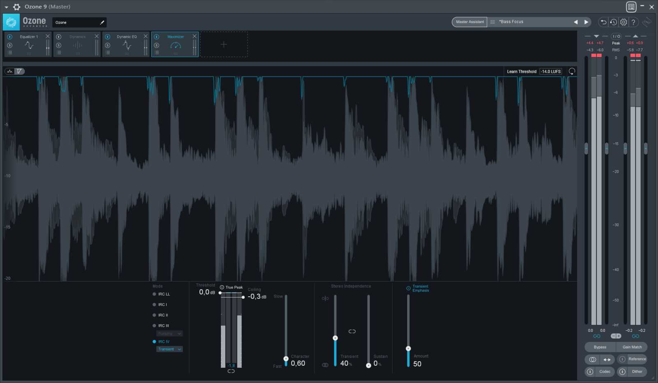The width and height of the screenshot is (658, 383).
Task: Toggle power on Equalizer 1 module
Action: coord(10,37)
